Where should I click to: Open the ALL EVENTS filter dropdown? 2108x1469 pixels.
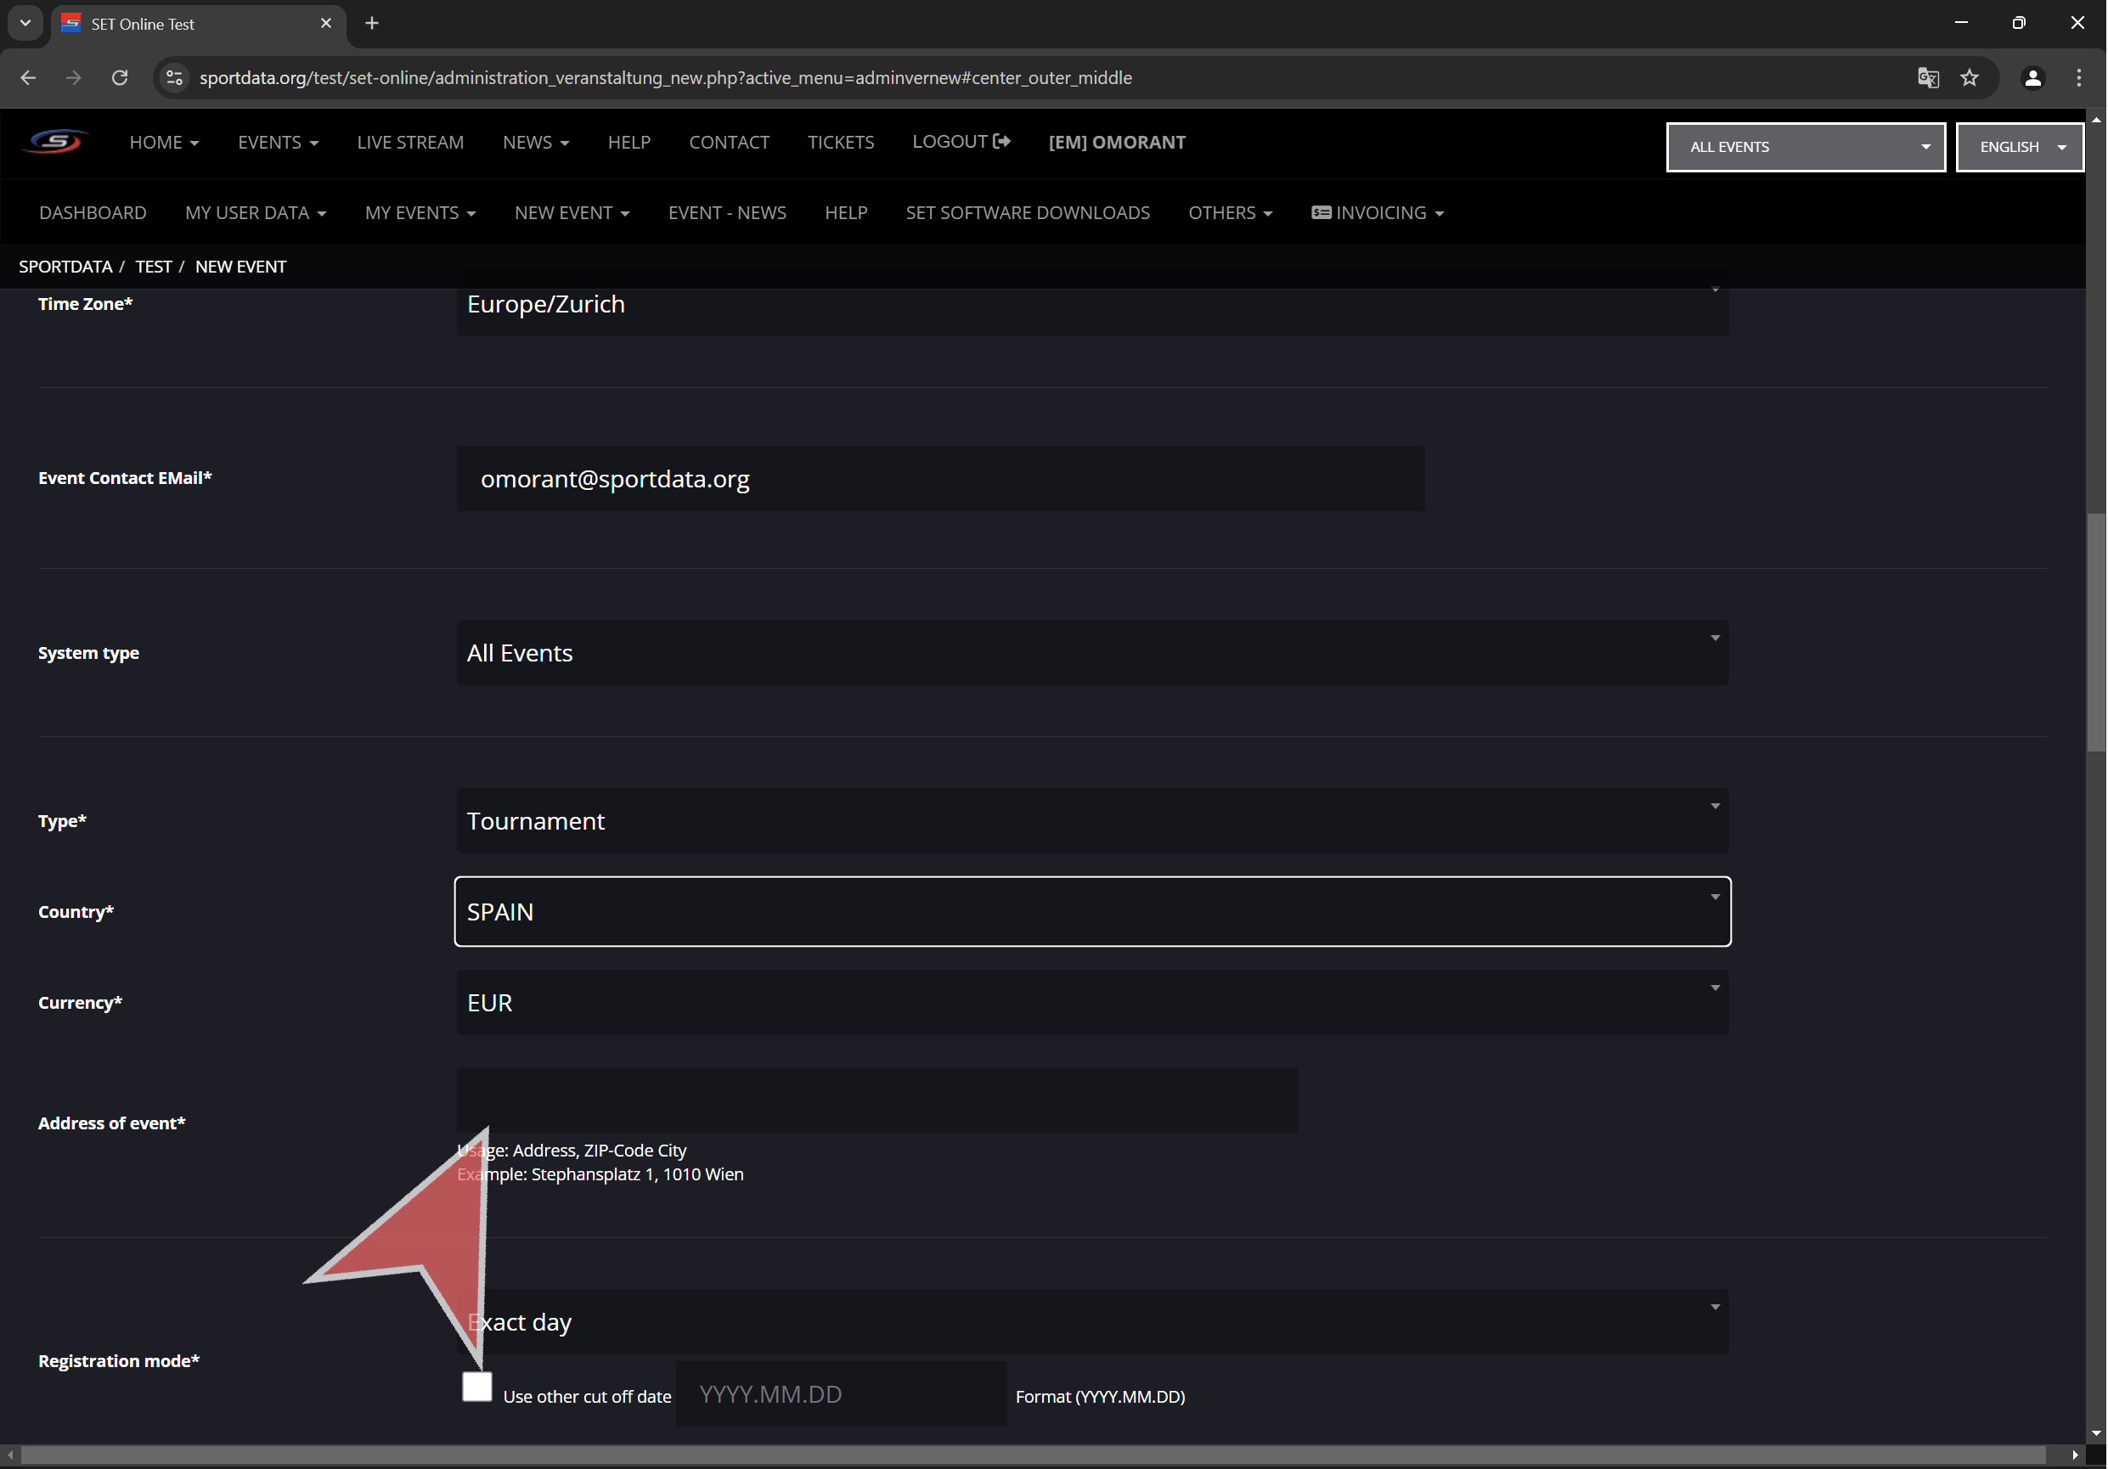1805,147
